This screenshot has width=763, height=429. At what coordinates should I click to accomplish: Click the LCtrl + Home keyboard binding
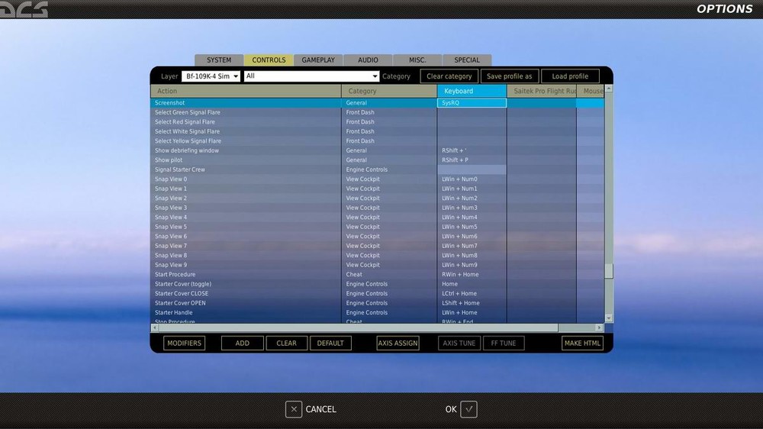(472, 293)
